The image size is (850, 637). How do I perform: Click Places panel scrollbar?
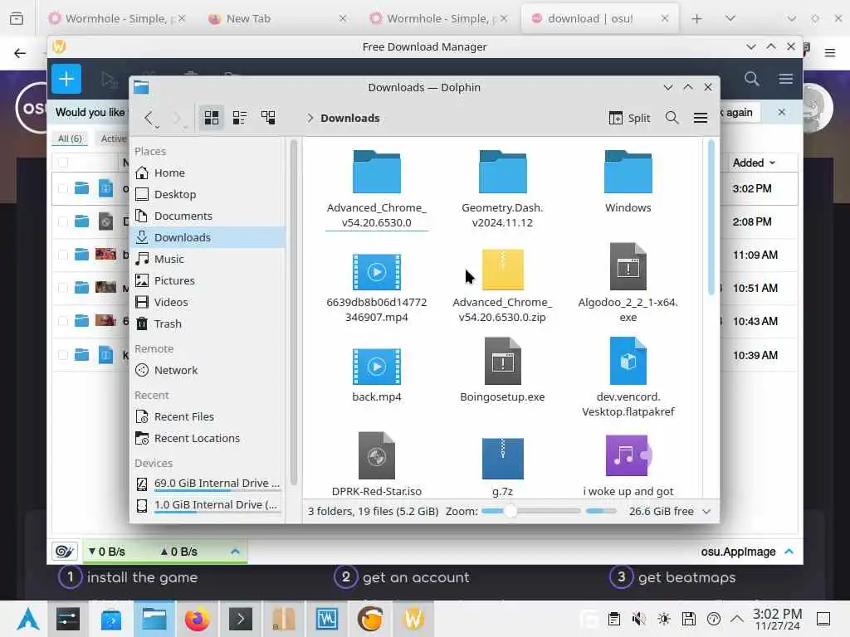[293, 313]
